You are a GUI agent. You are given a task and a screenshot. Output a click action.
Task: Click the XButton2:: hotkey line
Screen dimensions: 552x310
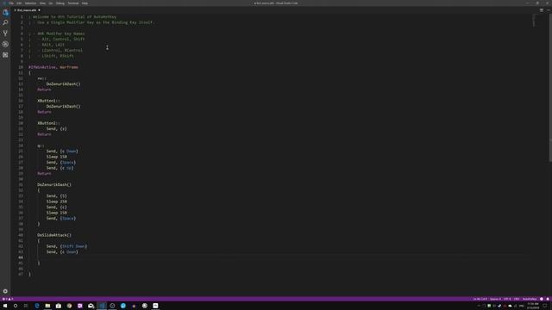[48, 123]
